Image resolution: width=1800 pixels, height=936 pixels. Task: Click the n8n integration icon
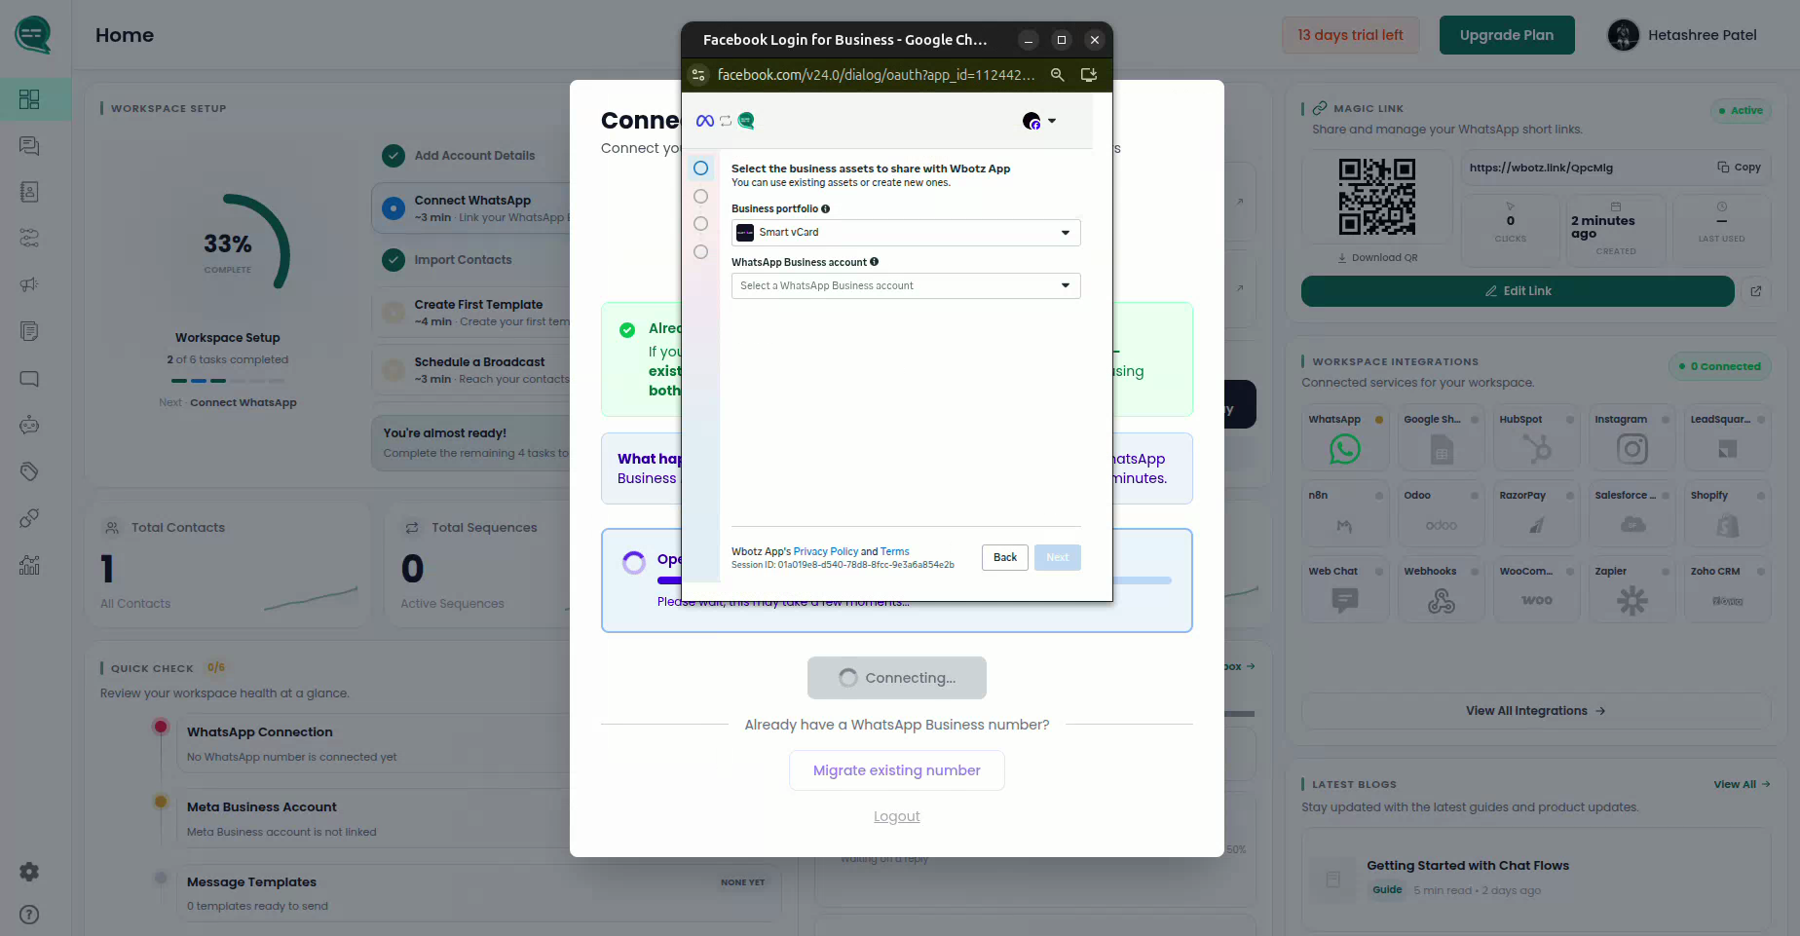(1345, 525)
